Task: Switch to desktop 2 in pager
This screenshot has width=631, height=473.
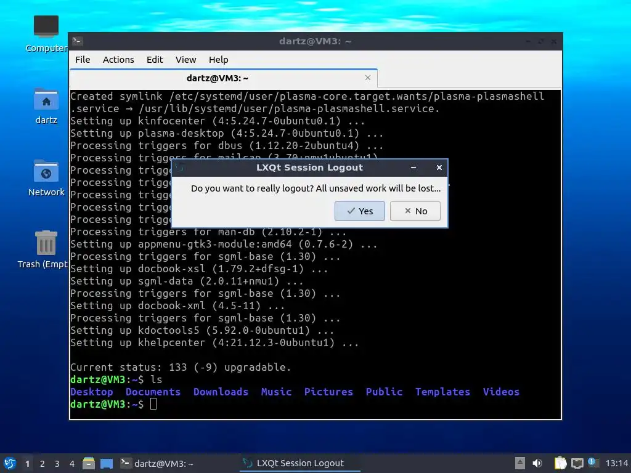Action: click(43, 464)
